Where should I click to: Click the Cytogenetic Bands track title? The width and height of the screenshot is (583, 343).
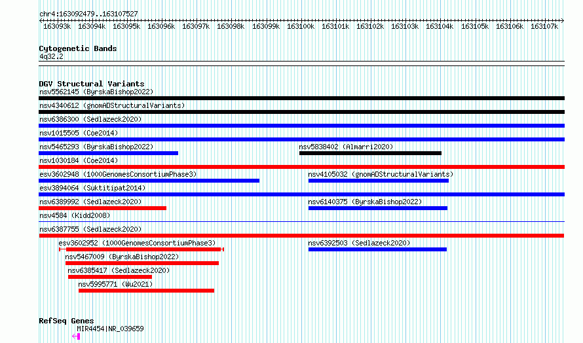78,48
